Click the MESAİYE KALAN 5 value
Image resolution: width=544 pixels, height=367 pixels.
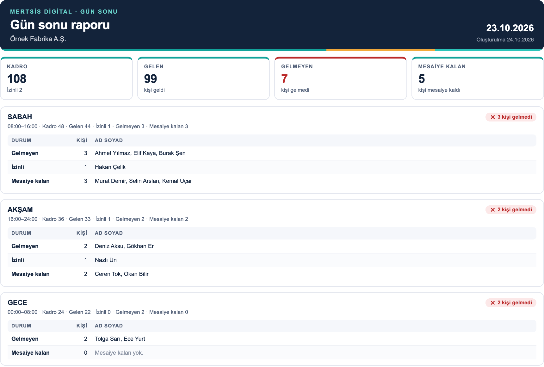click(422, 79)
